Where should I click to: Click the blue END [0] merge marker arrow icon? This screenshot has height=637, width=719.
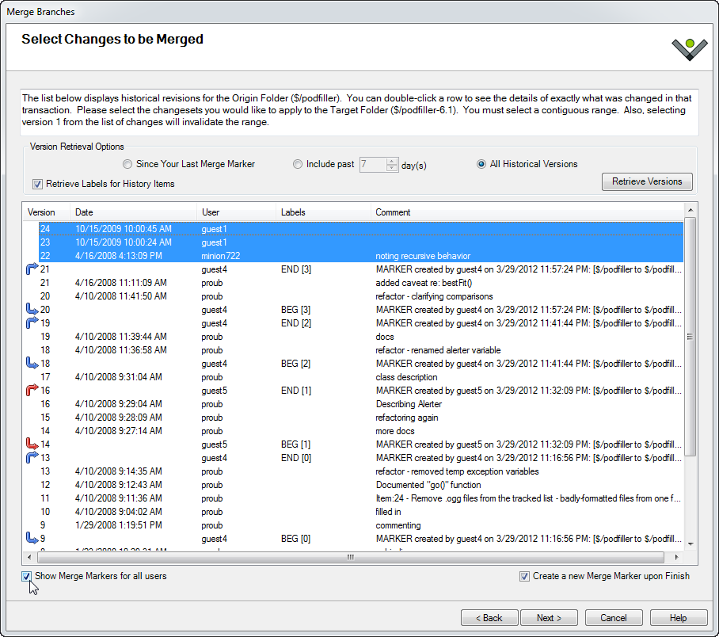click(x=32, y=458)
